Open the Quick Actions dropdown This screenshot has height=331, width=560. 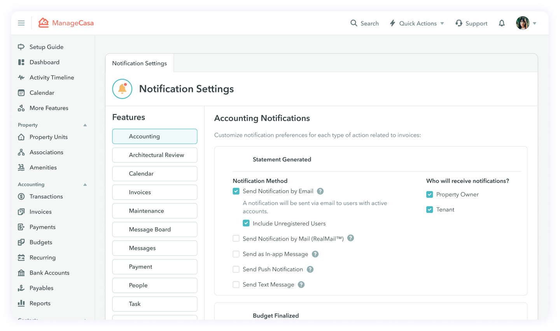pyautogui.click(x=417, y=23)
